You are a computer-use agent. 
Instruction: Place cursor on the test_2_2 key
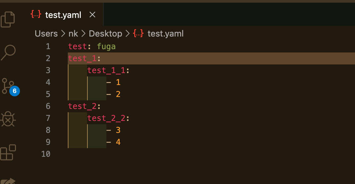(106, 118)
